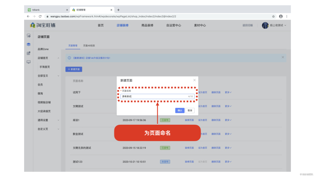Select the stacked layers sidebar icon

click(x=29, y=45)
